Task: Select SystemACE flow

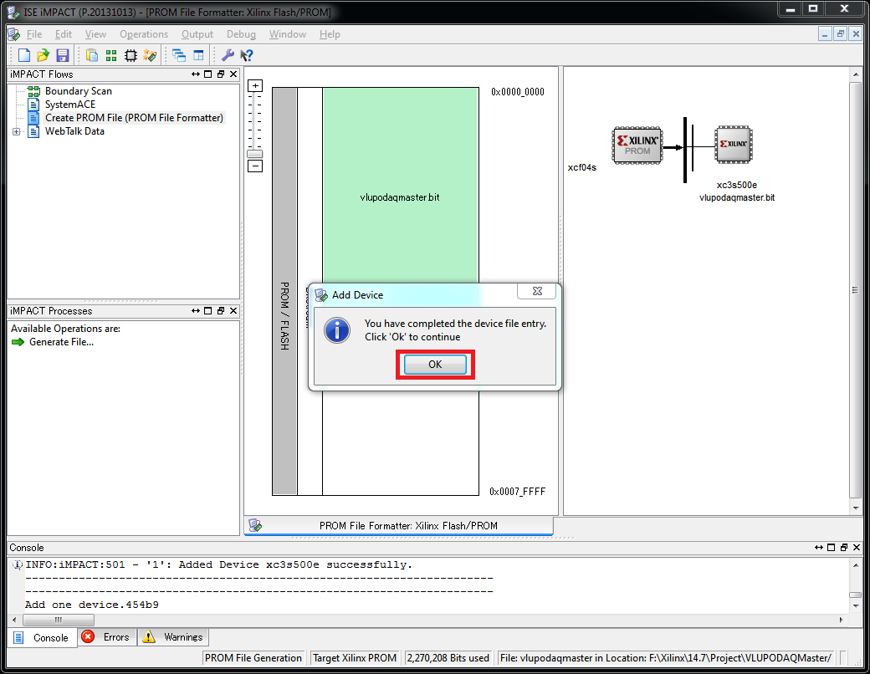Action: pyautogui.click(x=70, y=105)
